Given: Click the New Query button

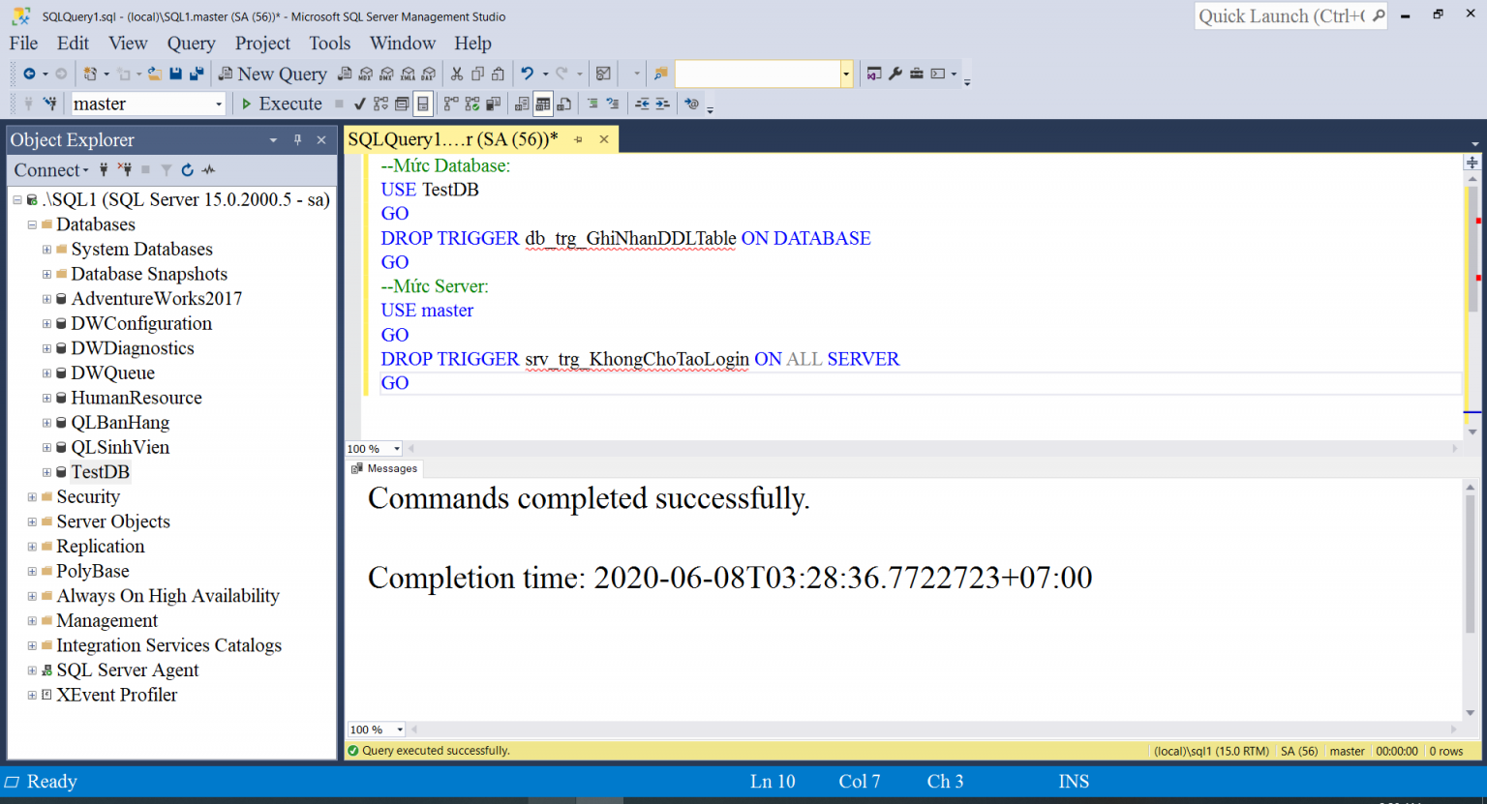Looking at the screenshot, I should click(272, 74).
